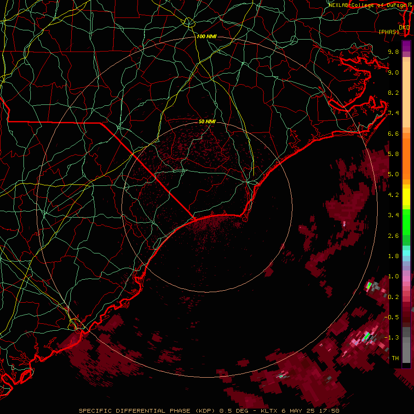Click the 8.2 color bar value
414x414 pixels.
(393, 92)
